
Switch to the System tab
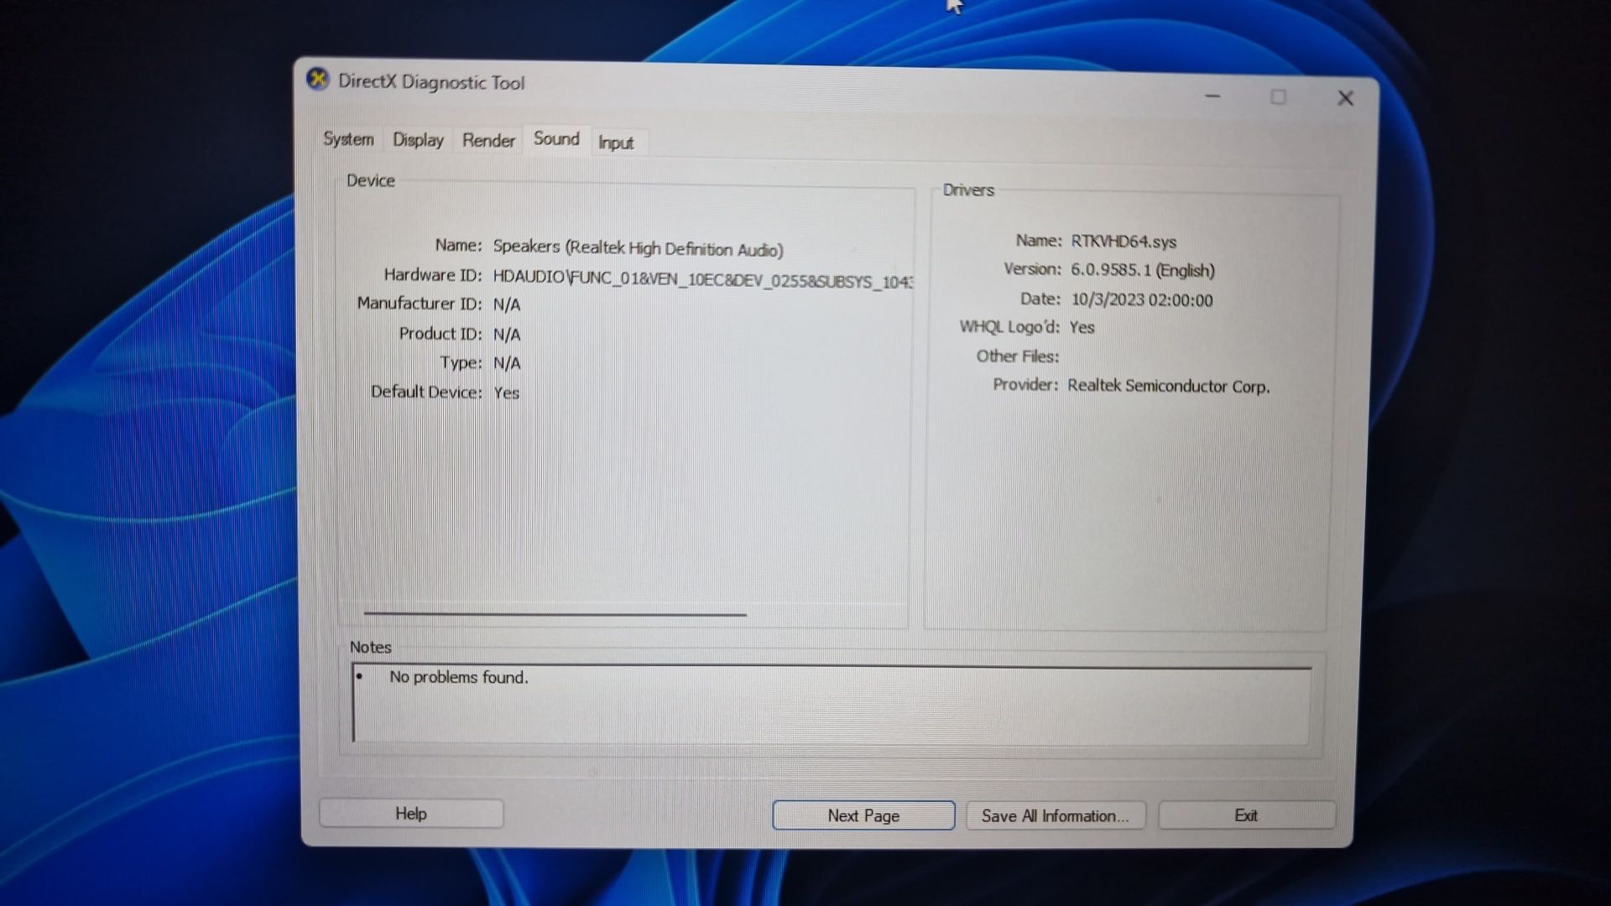pos(349,139)
